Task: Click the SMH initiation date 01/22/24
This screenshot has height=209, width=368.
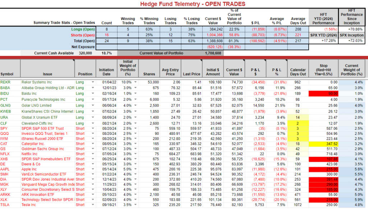Action: pyautogui.click(x=106, y=174)
